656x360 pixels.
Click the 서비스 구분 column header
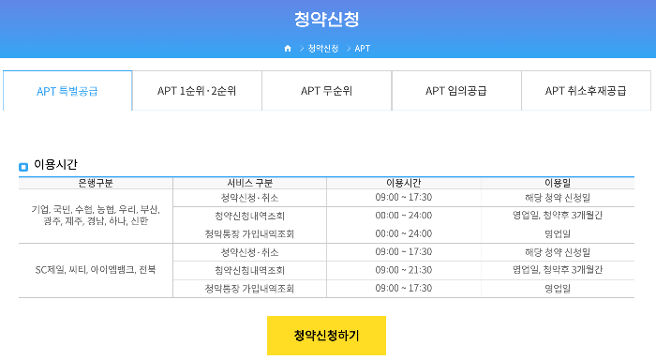(x=250, y=183)
